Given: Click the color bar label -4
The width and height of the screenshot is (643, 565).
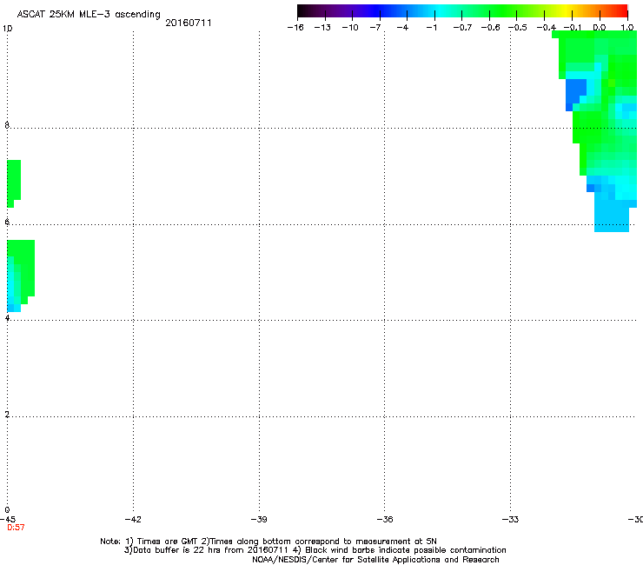Looking at the screenshot, I should pyautogui.click(x=402, y=28).
